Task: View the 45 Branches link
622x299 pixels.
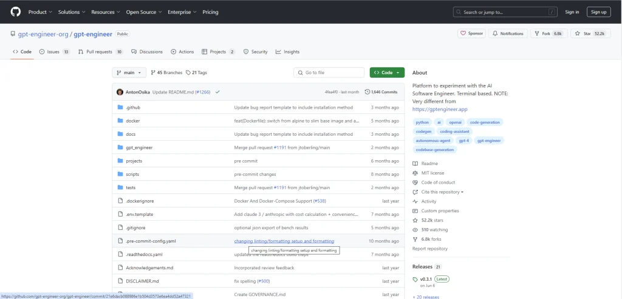Action: (x=166, y=72)
